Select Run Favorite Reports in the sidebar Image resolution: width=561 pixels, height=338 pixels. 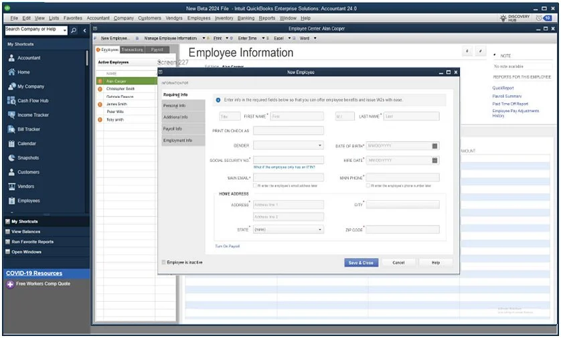(32, 242)
